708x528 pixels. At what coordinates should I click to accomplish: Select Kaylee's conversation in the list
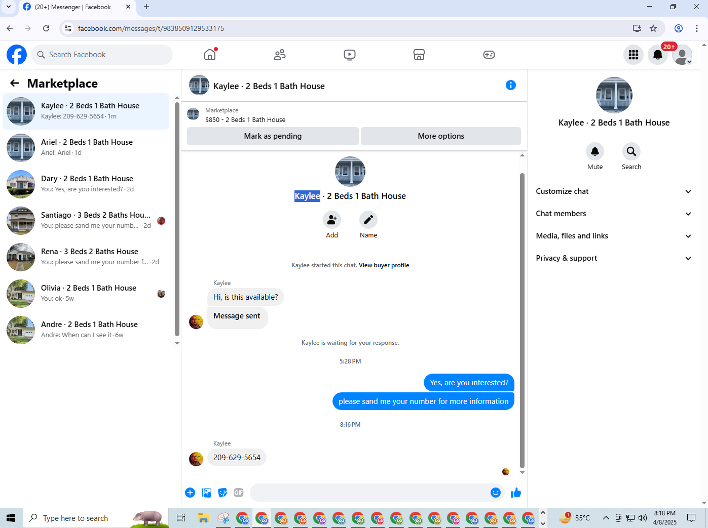pos(86,111)
